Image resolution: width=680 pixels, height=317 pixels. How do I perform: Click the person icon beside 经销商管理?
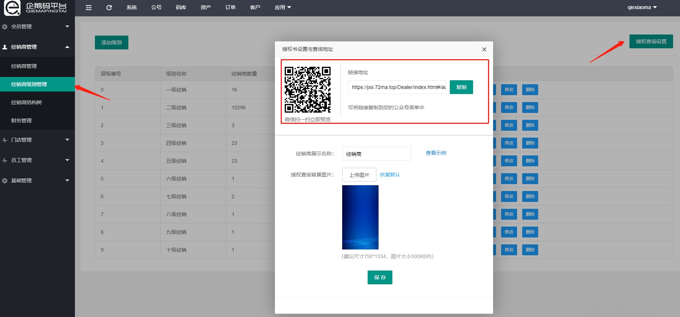[x=5, y=47]
